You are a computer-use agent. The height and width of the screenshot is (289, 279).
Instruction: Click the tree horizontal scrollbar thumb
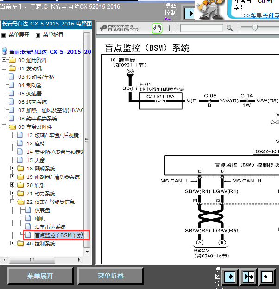coord(32,260)
